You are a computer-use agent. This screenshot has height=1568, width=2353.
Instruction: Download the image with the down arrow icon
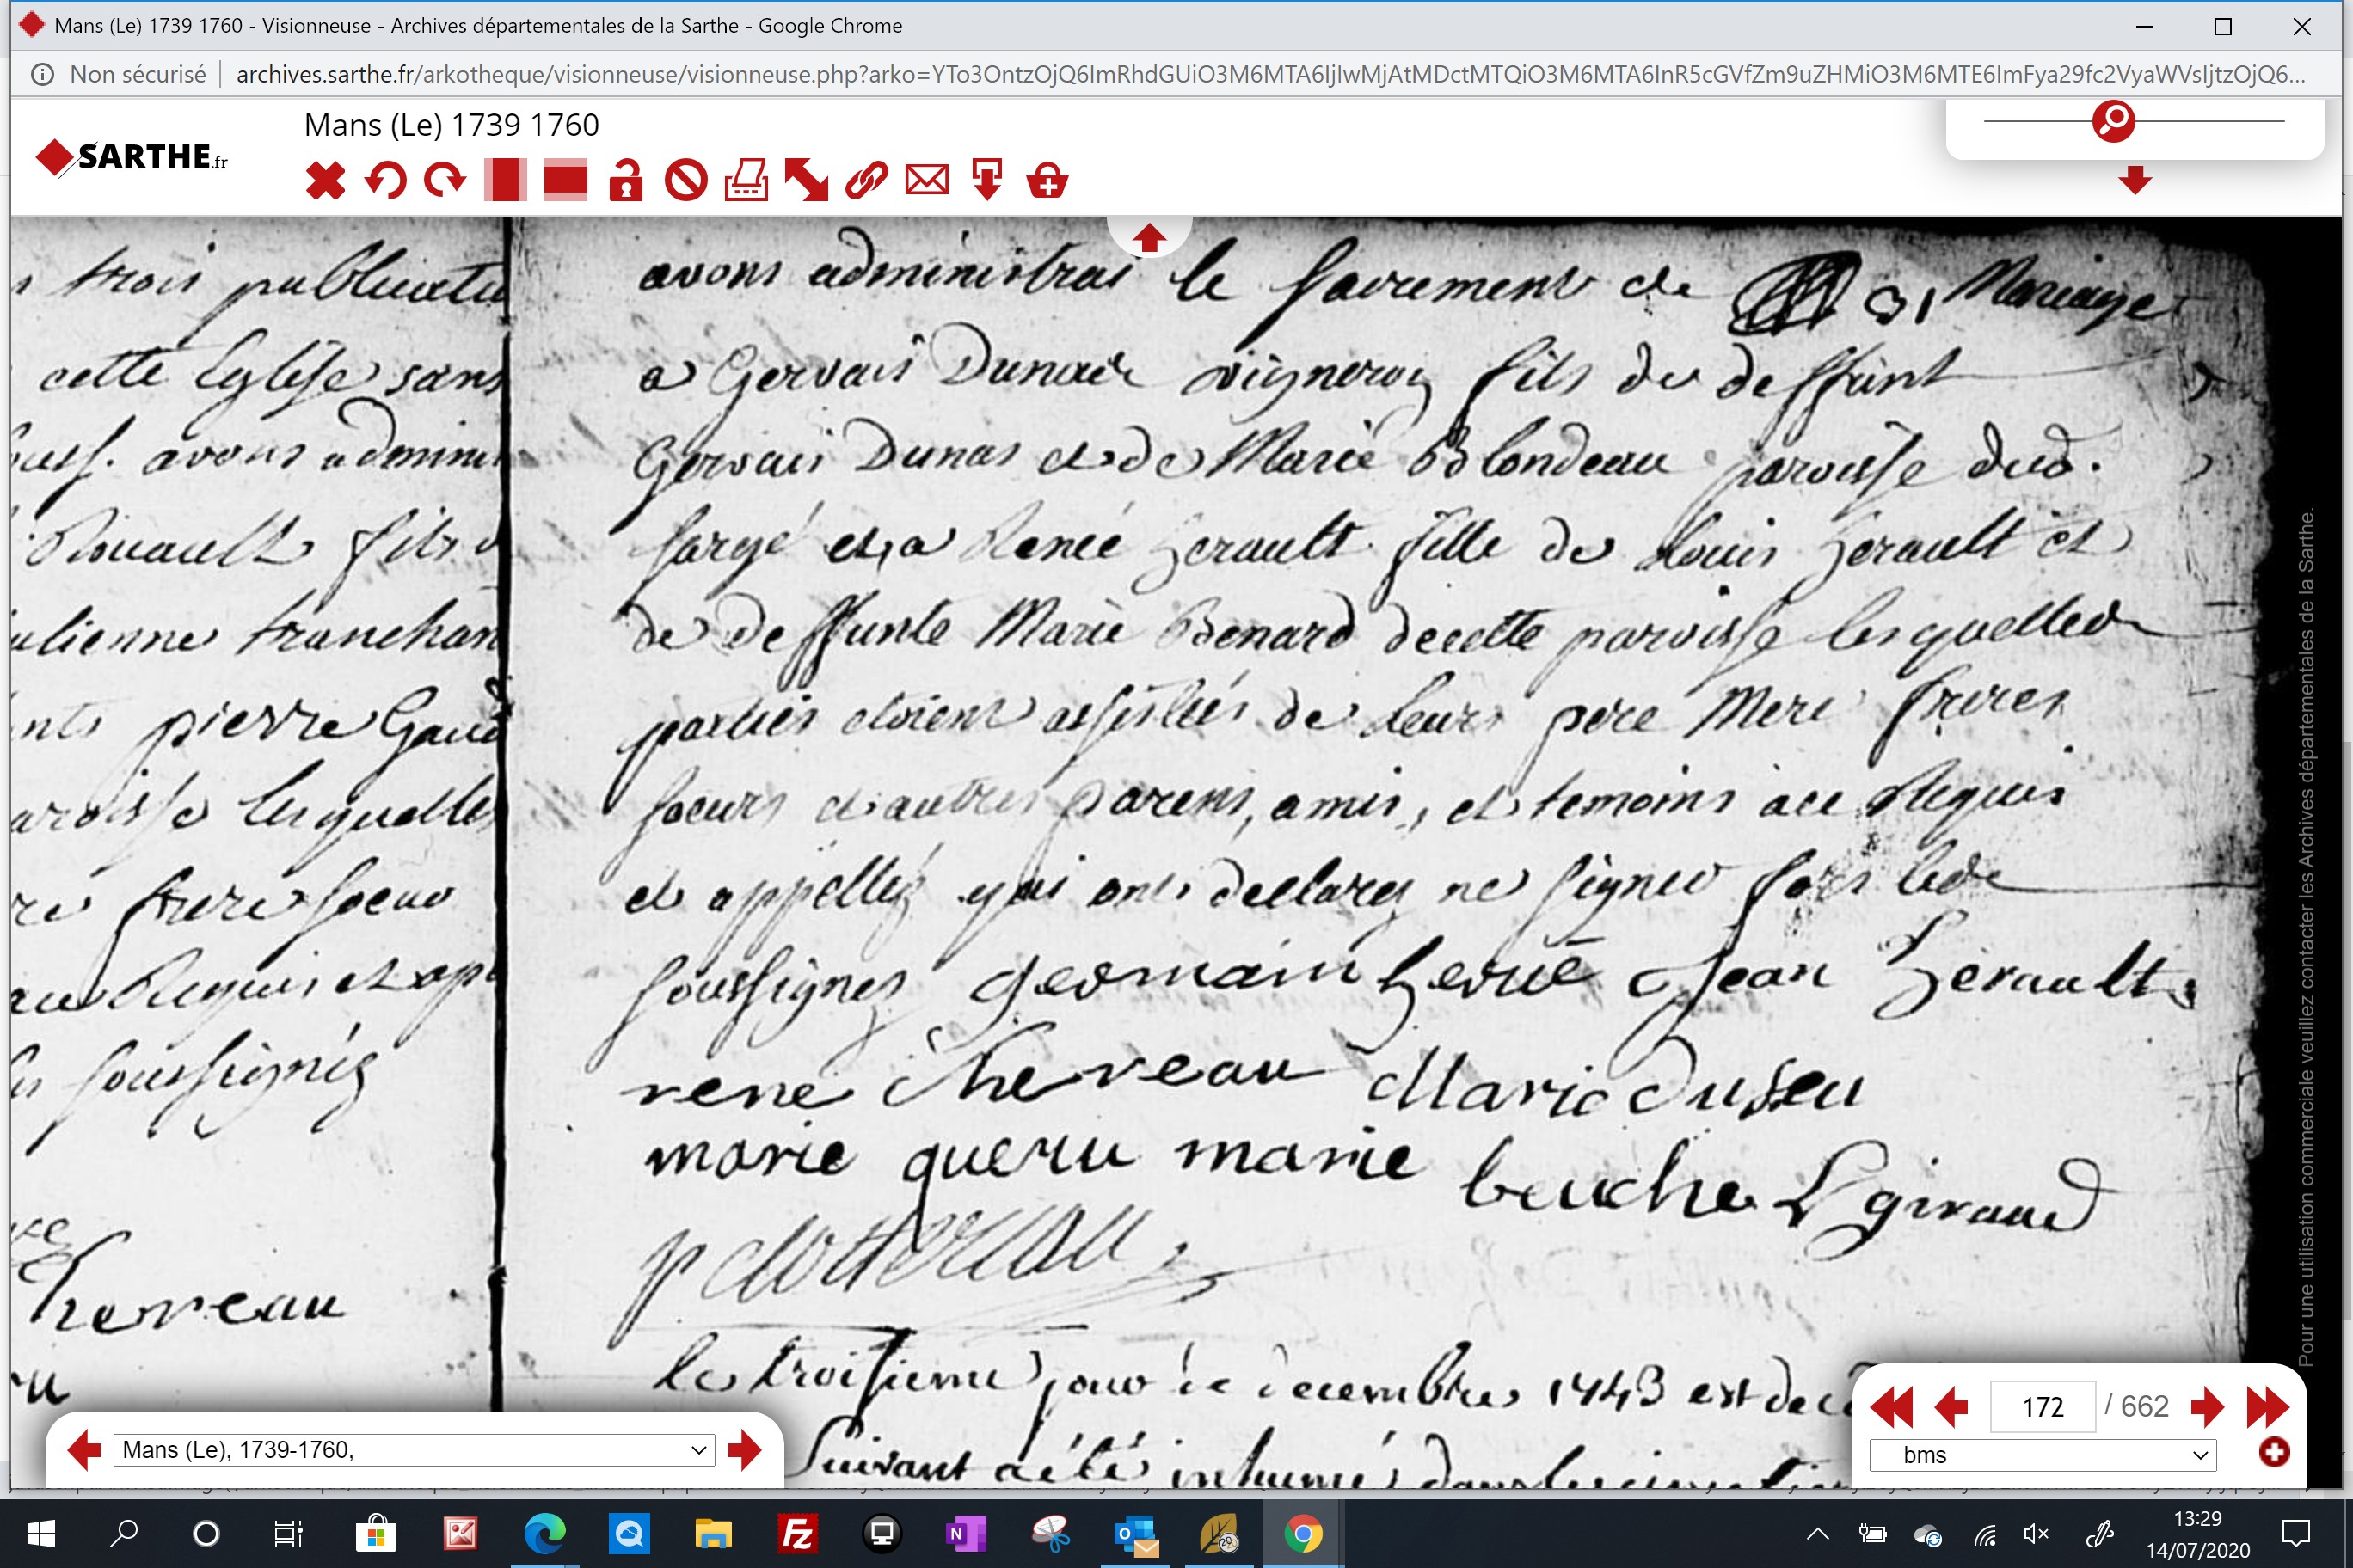pos(987,181)
